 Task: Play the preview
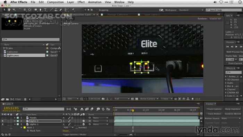236,47
